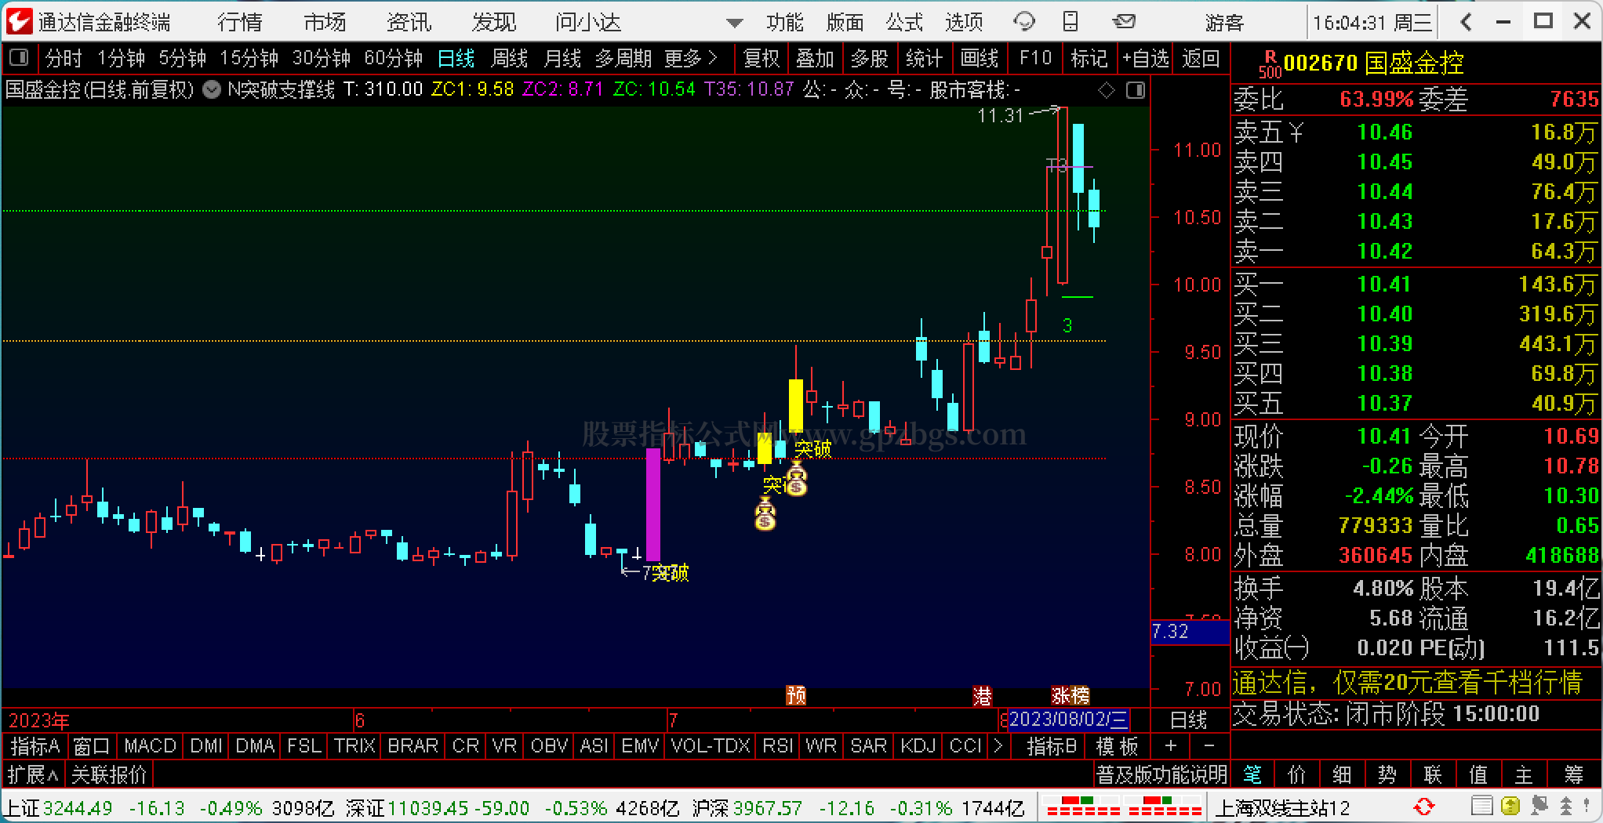
Task: Open the 复权 adjustment menu
Action: pyautogui.click(x=762, y=59)
